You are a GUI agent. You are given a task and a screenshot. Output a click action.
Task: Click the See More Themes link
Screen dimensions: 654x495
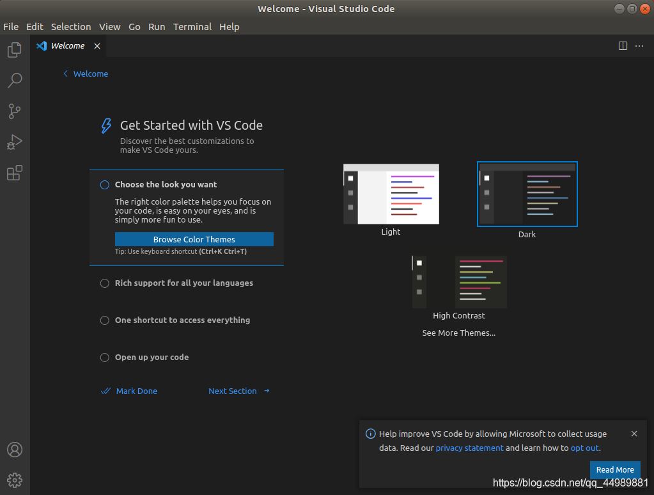pos(459,333)
